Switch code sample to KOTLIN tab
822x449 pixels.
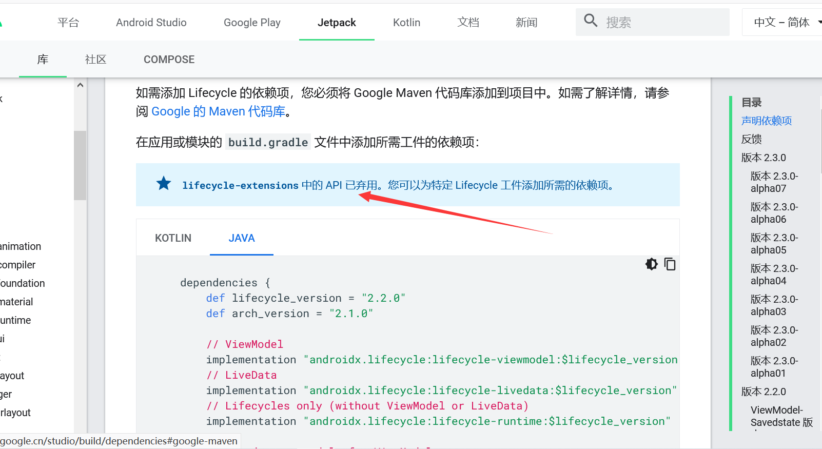pos(173,238)
